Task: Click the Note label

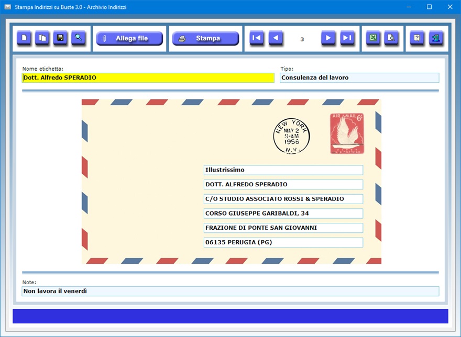Action: [29, 283]
